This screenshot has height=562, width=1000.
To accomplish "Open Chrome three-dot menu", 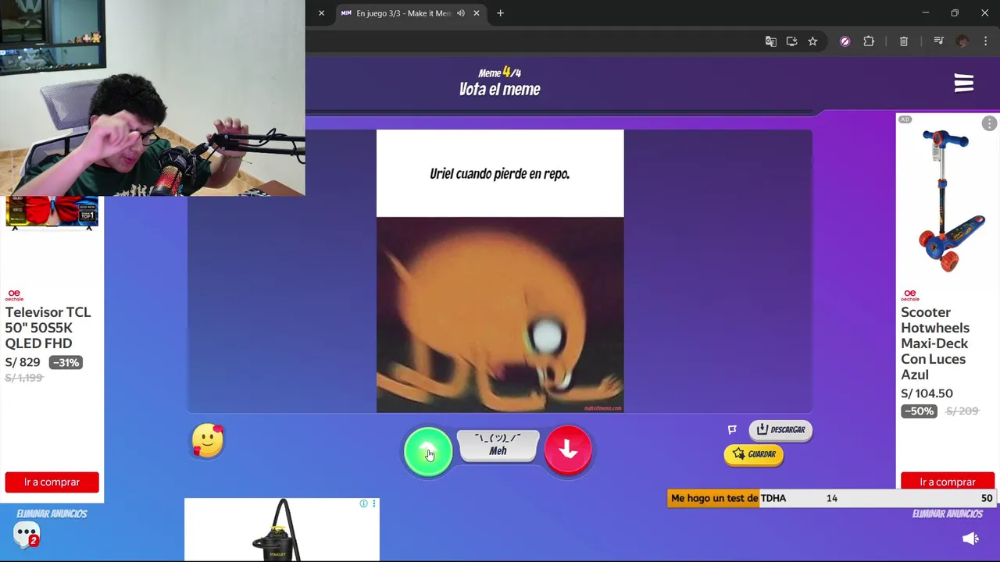I will (985, 41).
